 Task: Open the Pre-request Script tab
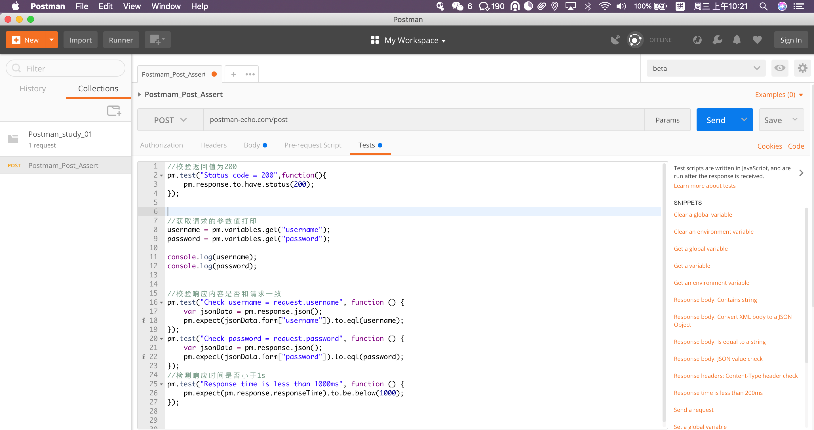[313, 145]
